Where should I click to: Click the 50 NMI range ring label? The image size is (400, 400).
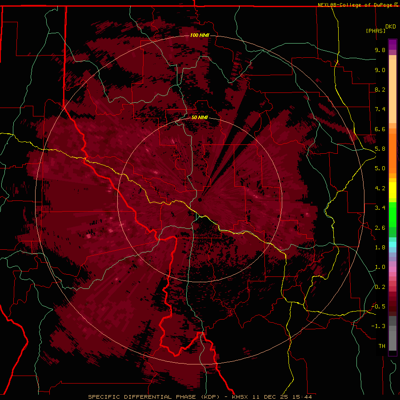click(x=200, y=117)
